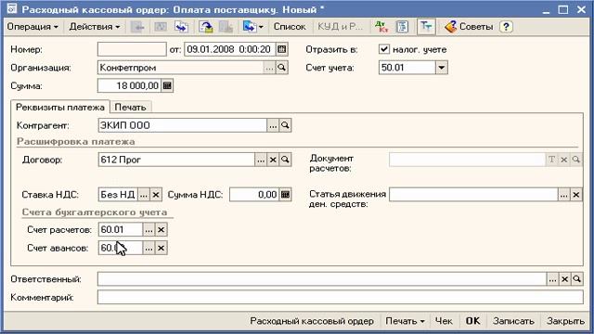Click the blue-arrows icon left of the folder icon

(x=182, y=27)
